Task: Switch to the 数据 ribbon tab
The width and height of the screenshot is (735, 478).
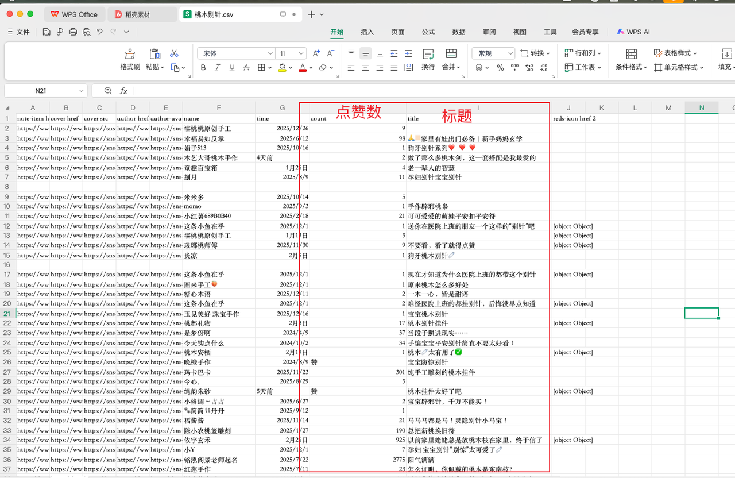Action: [x=459, y=32]
